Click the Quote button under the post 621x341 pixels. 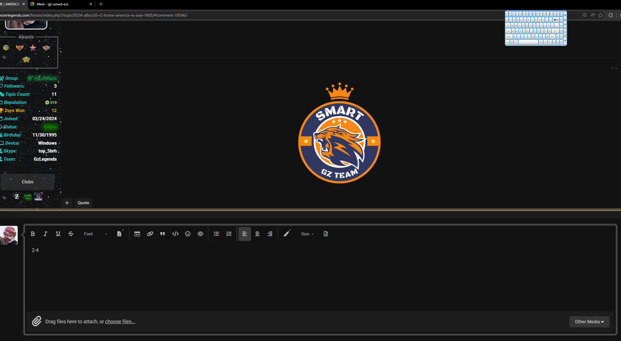(x=83, y=203)
